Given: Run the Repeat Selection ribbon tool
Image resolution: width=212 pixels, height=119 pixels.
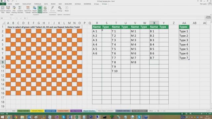Looking at the screenshot, I should [34, 10].
